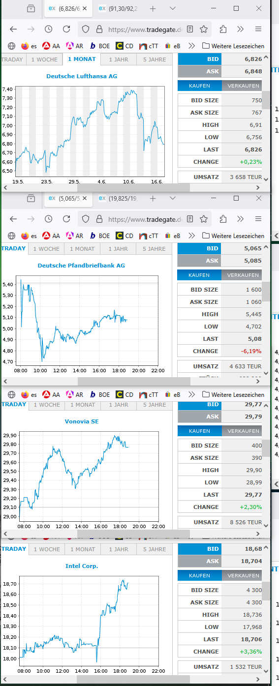Image resolution: width=279 pixels, height=686 pixels.
Task: Click VERKAUFEN for Vonovia SE
Action: (x=242, y=431)
